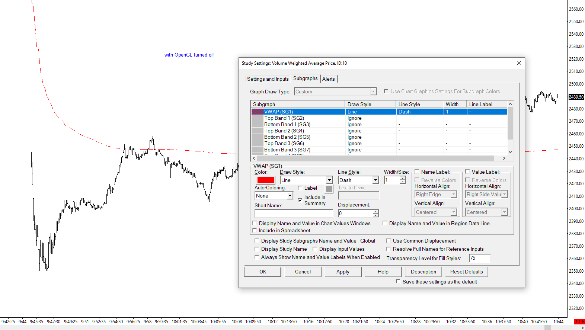Click the 2489.50 current price label
Viewport: 585px width, 330px height.
(576, 97)
